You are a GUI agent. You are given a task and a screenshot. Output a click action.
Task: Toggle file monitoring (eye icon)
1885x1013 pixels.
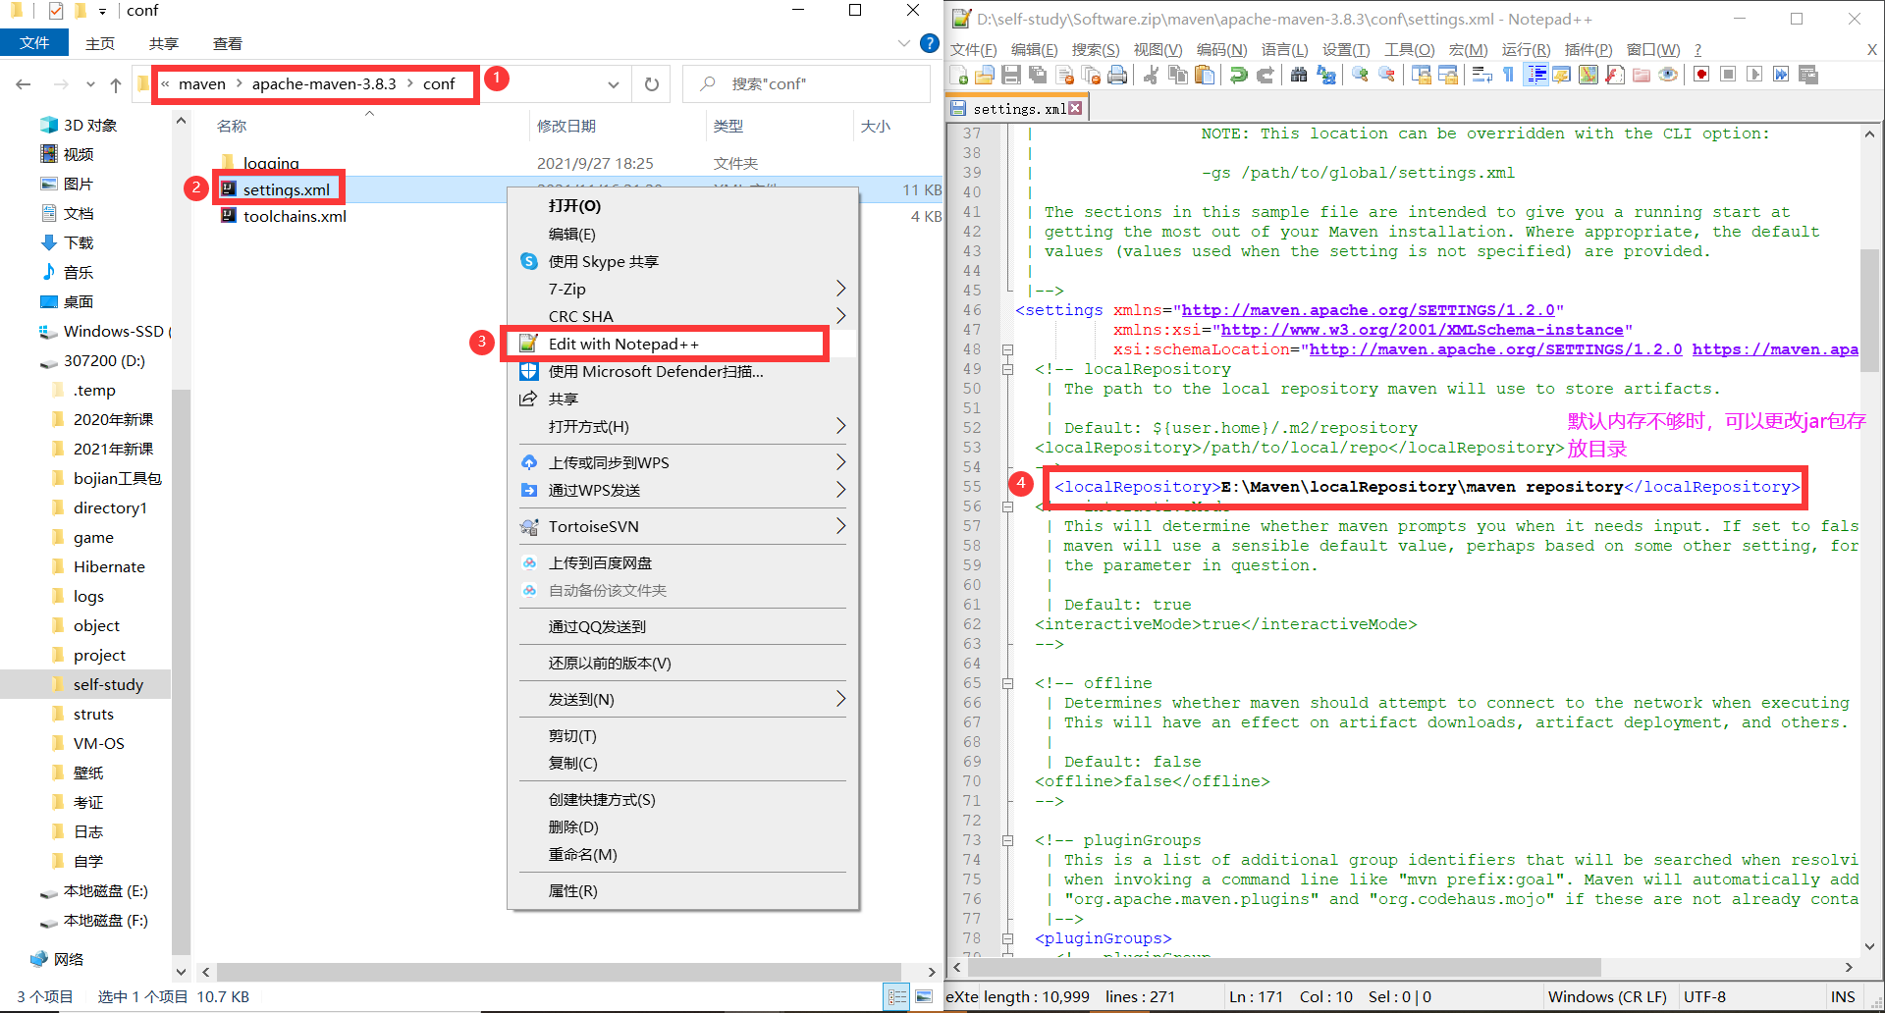[1667, 76]
